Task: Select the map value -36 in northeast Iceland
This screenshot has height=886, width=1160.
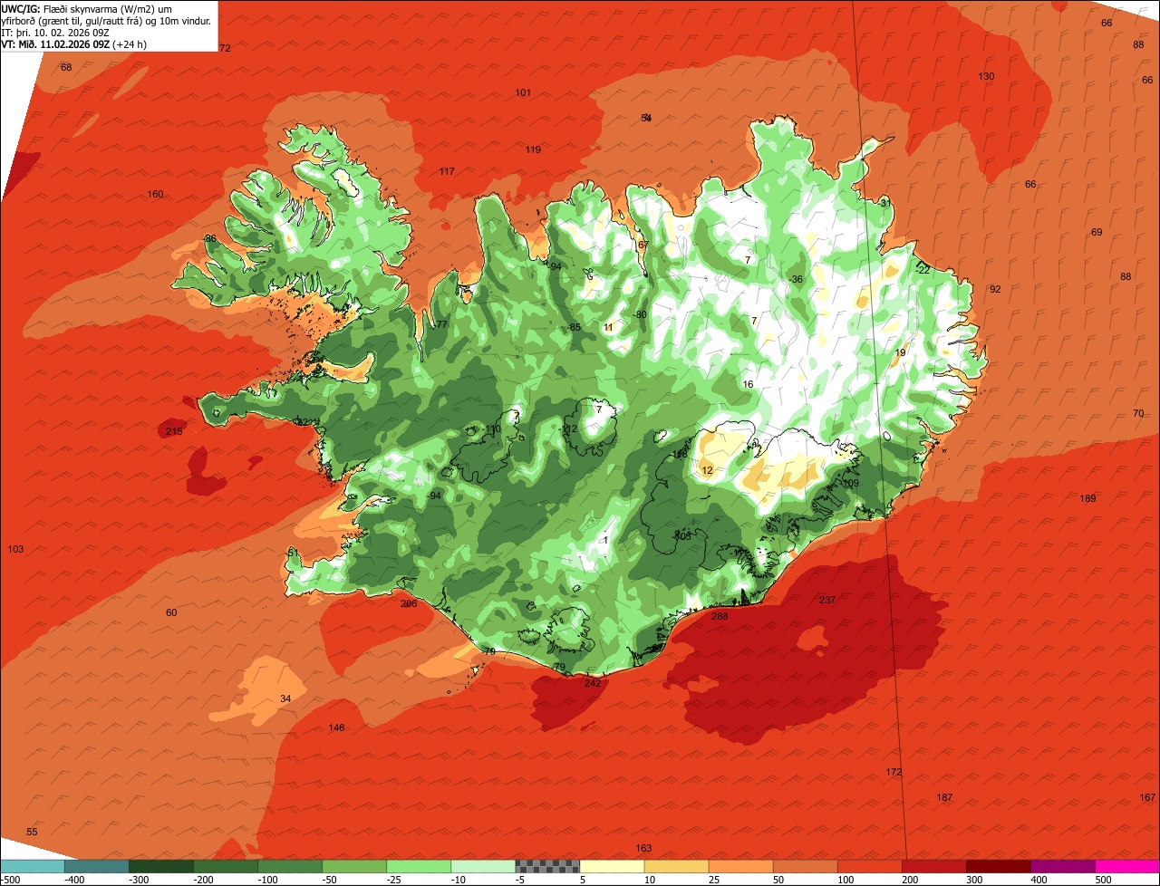Action: coord(796,279)
